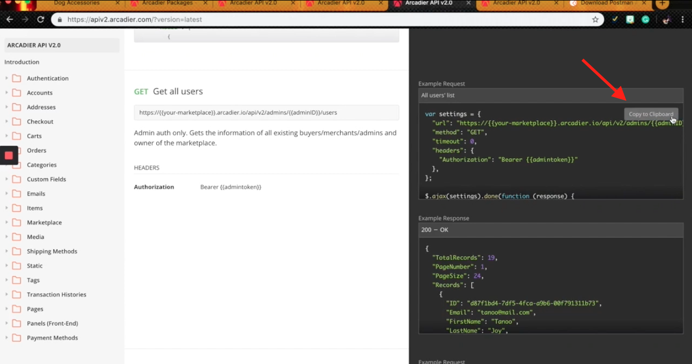
Task: Open a new tab with the plus button
Action: pyautogui.click(x=662, y=3)
